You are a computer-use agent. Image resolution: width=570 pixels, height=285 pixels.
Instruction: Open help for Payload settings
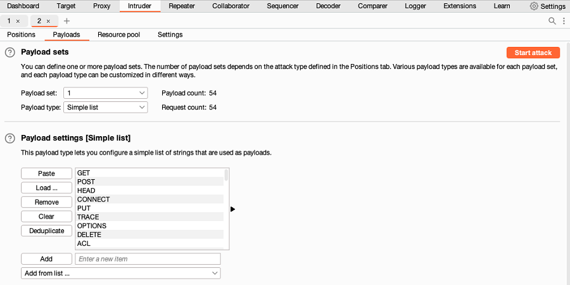[x=9, y=138]
